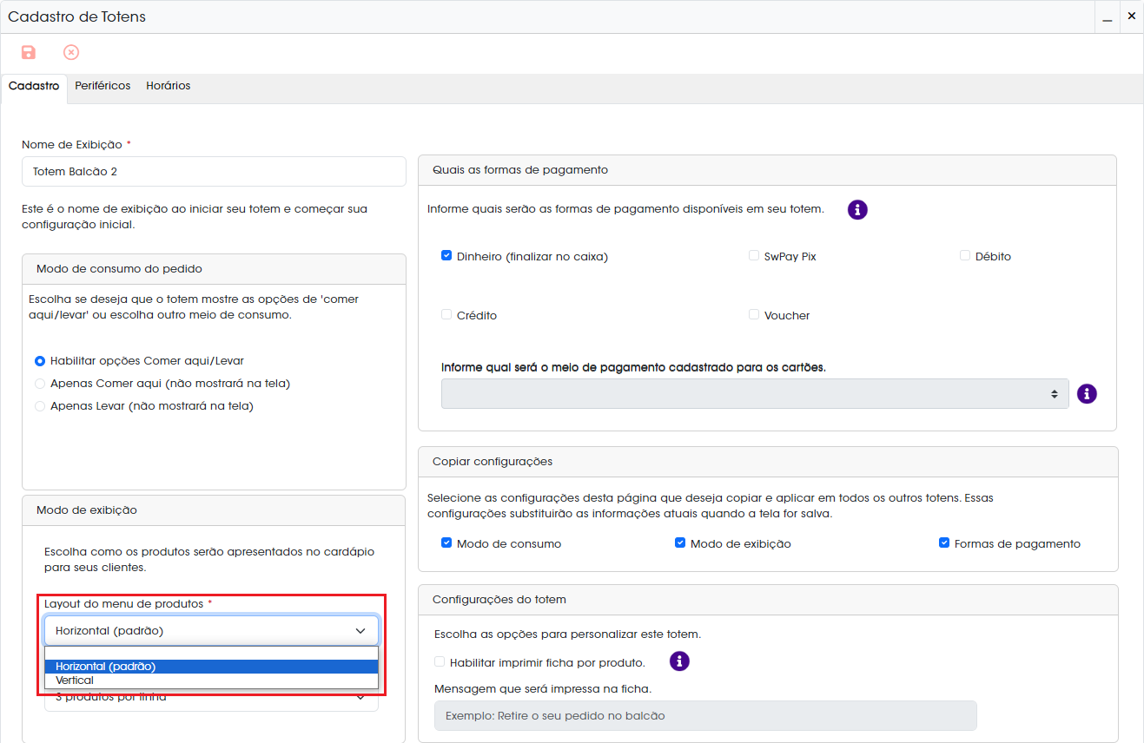The height and width of the screenshot is (743, 1144).
Task: Open the Horários tab
Action: (169, 87)
